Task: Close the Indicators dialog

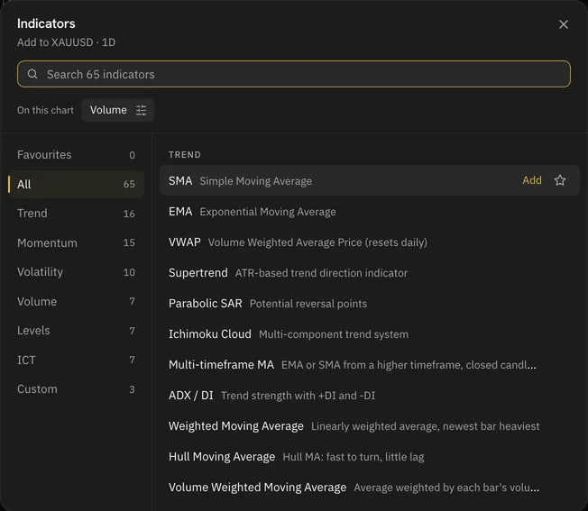Action: (x=564, y=24)
